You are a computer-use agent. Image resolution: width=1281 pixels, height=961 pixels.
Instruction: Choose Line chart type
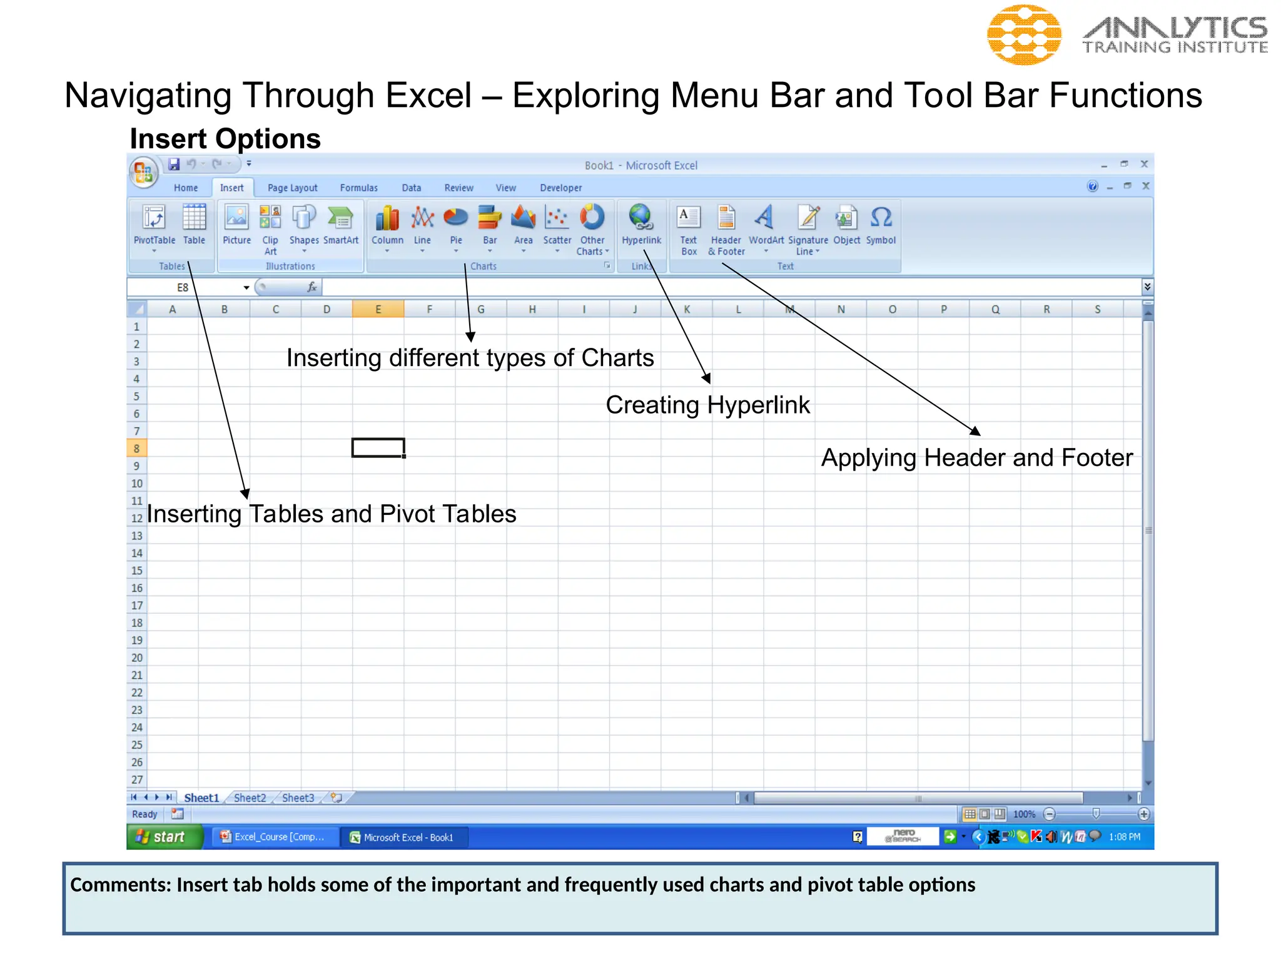(x=422, y=229)
